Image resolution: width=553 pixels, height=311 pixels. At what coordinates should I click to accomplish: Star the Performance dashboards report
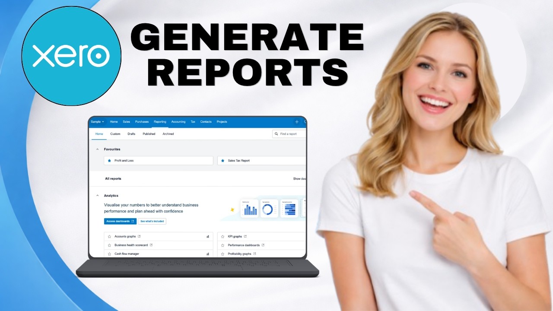click(222, 245)
